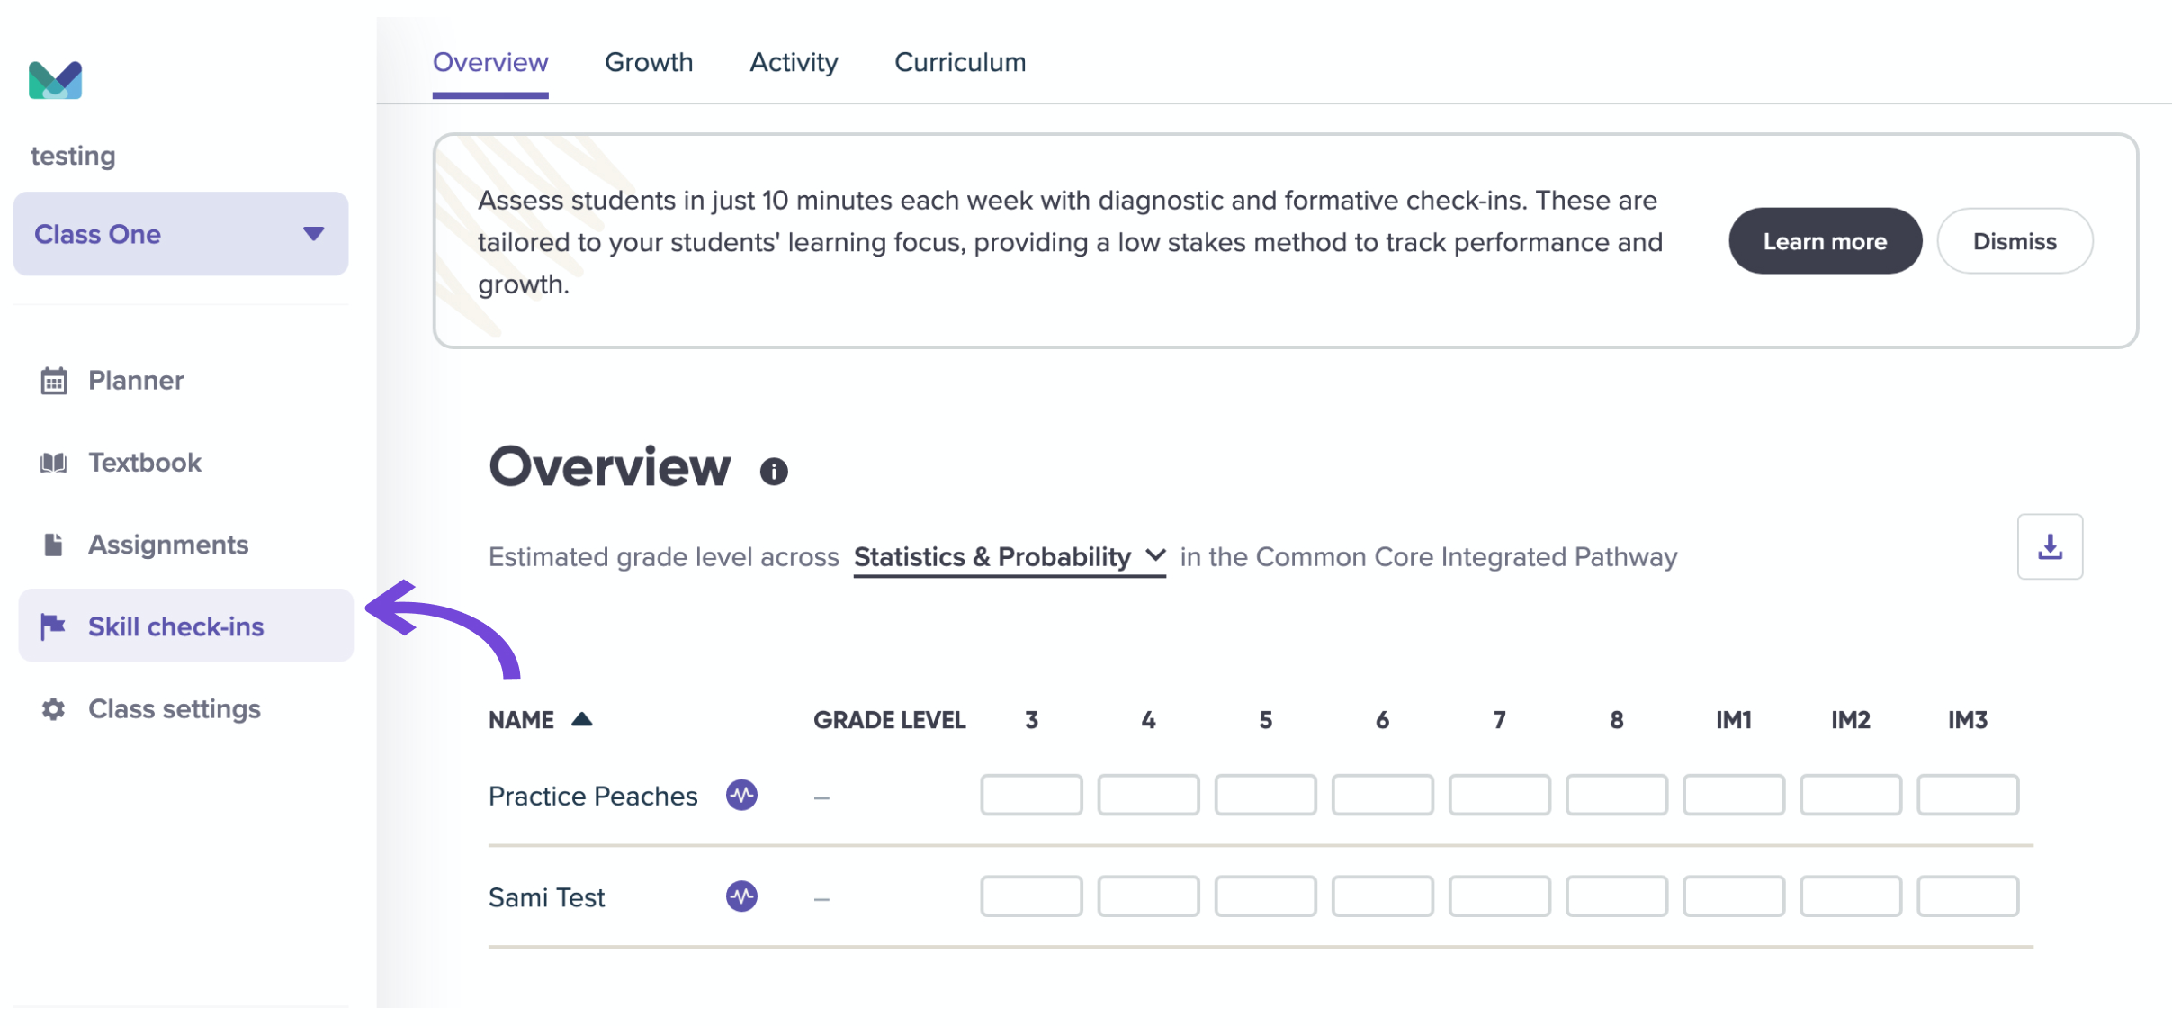2172x1026 pixels.
Task: Open the Curriculum tab
Action: (x=960, y=62)
